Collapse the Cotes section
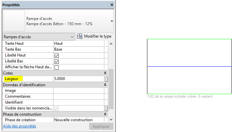 point(105,73)
